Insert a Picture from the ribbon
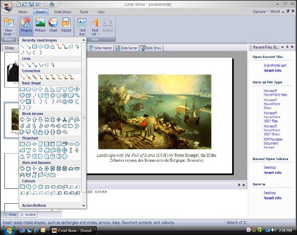297x235 pixels. (40, 25)
